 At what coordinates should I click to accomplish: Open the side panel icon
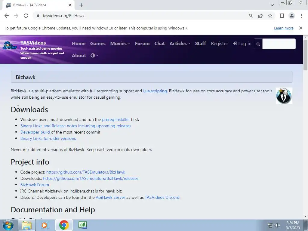[282, 16]
